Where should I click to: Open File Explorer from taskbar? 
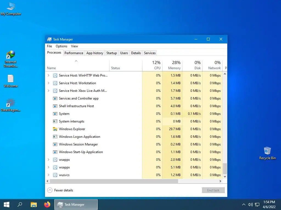33,205
